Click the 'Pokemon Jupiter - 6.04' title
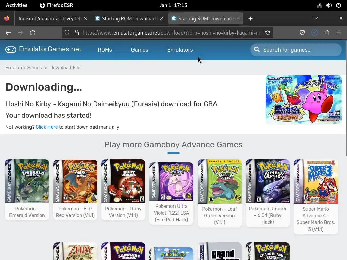This screenshot has width=347, height=260. tap(268, 215)
